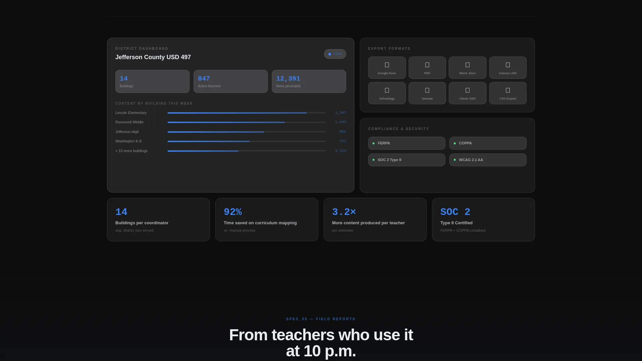Click the SOC 2 Type II badge

point(407,160)
